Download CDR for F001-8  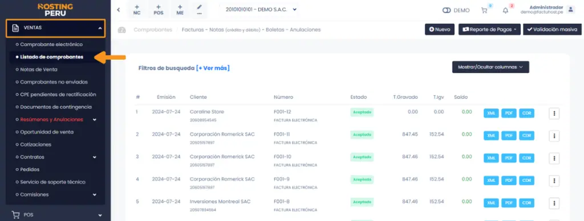coord(526,203)
